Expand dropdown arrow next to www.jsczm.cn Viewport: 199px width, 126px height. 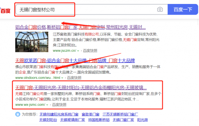click(x=78, y=51)
